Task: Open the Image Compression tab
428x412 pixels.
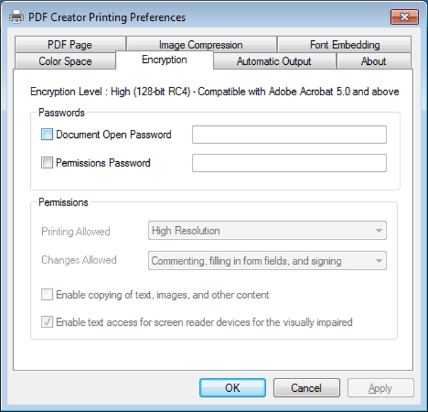Action: tap(201, 45)
